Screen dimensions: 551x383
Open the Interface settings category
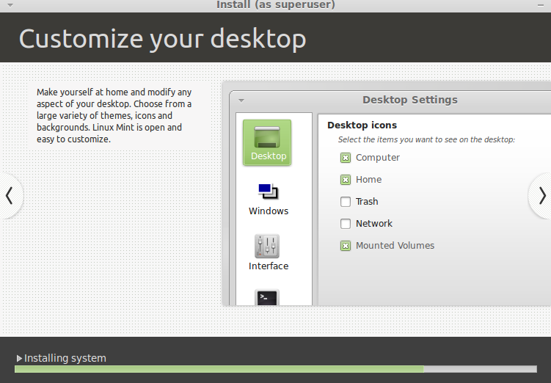[268, 252]
